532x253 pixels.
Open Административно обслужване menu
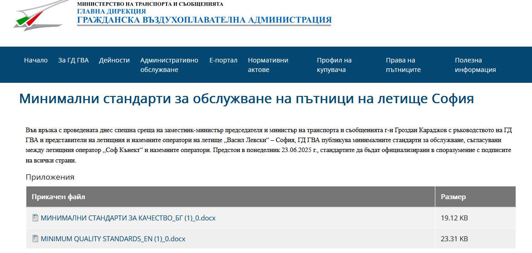click(169, 65)
